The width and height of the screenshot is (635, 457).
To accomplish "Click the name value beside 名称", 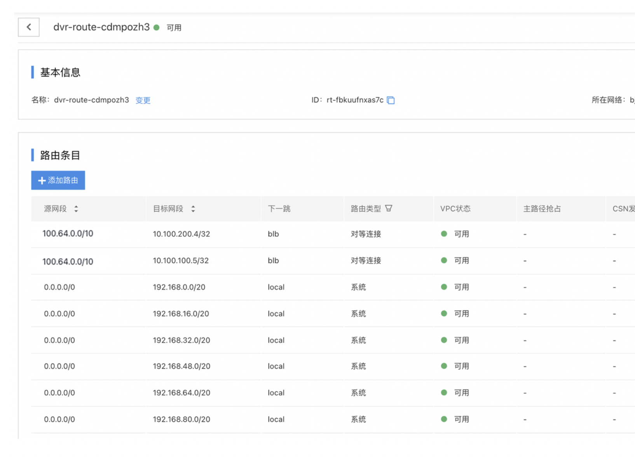I will 91,100.
